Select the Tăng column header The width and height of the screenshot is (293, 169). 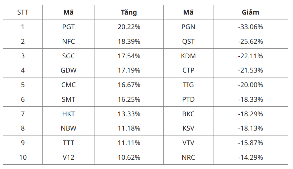pyautogui.click(x=129, y=12)
